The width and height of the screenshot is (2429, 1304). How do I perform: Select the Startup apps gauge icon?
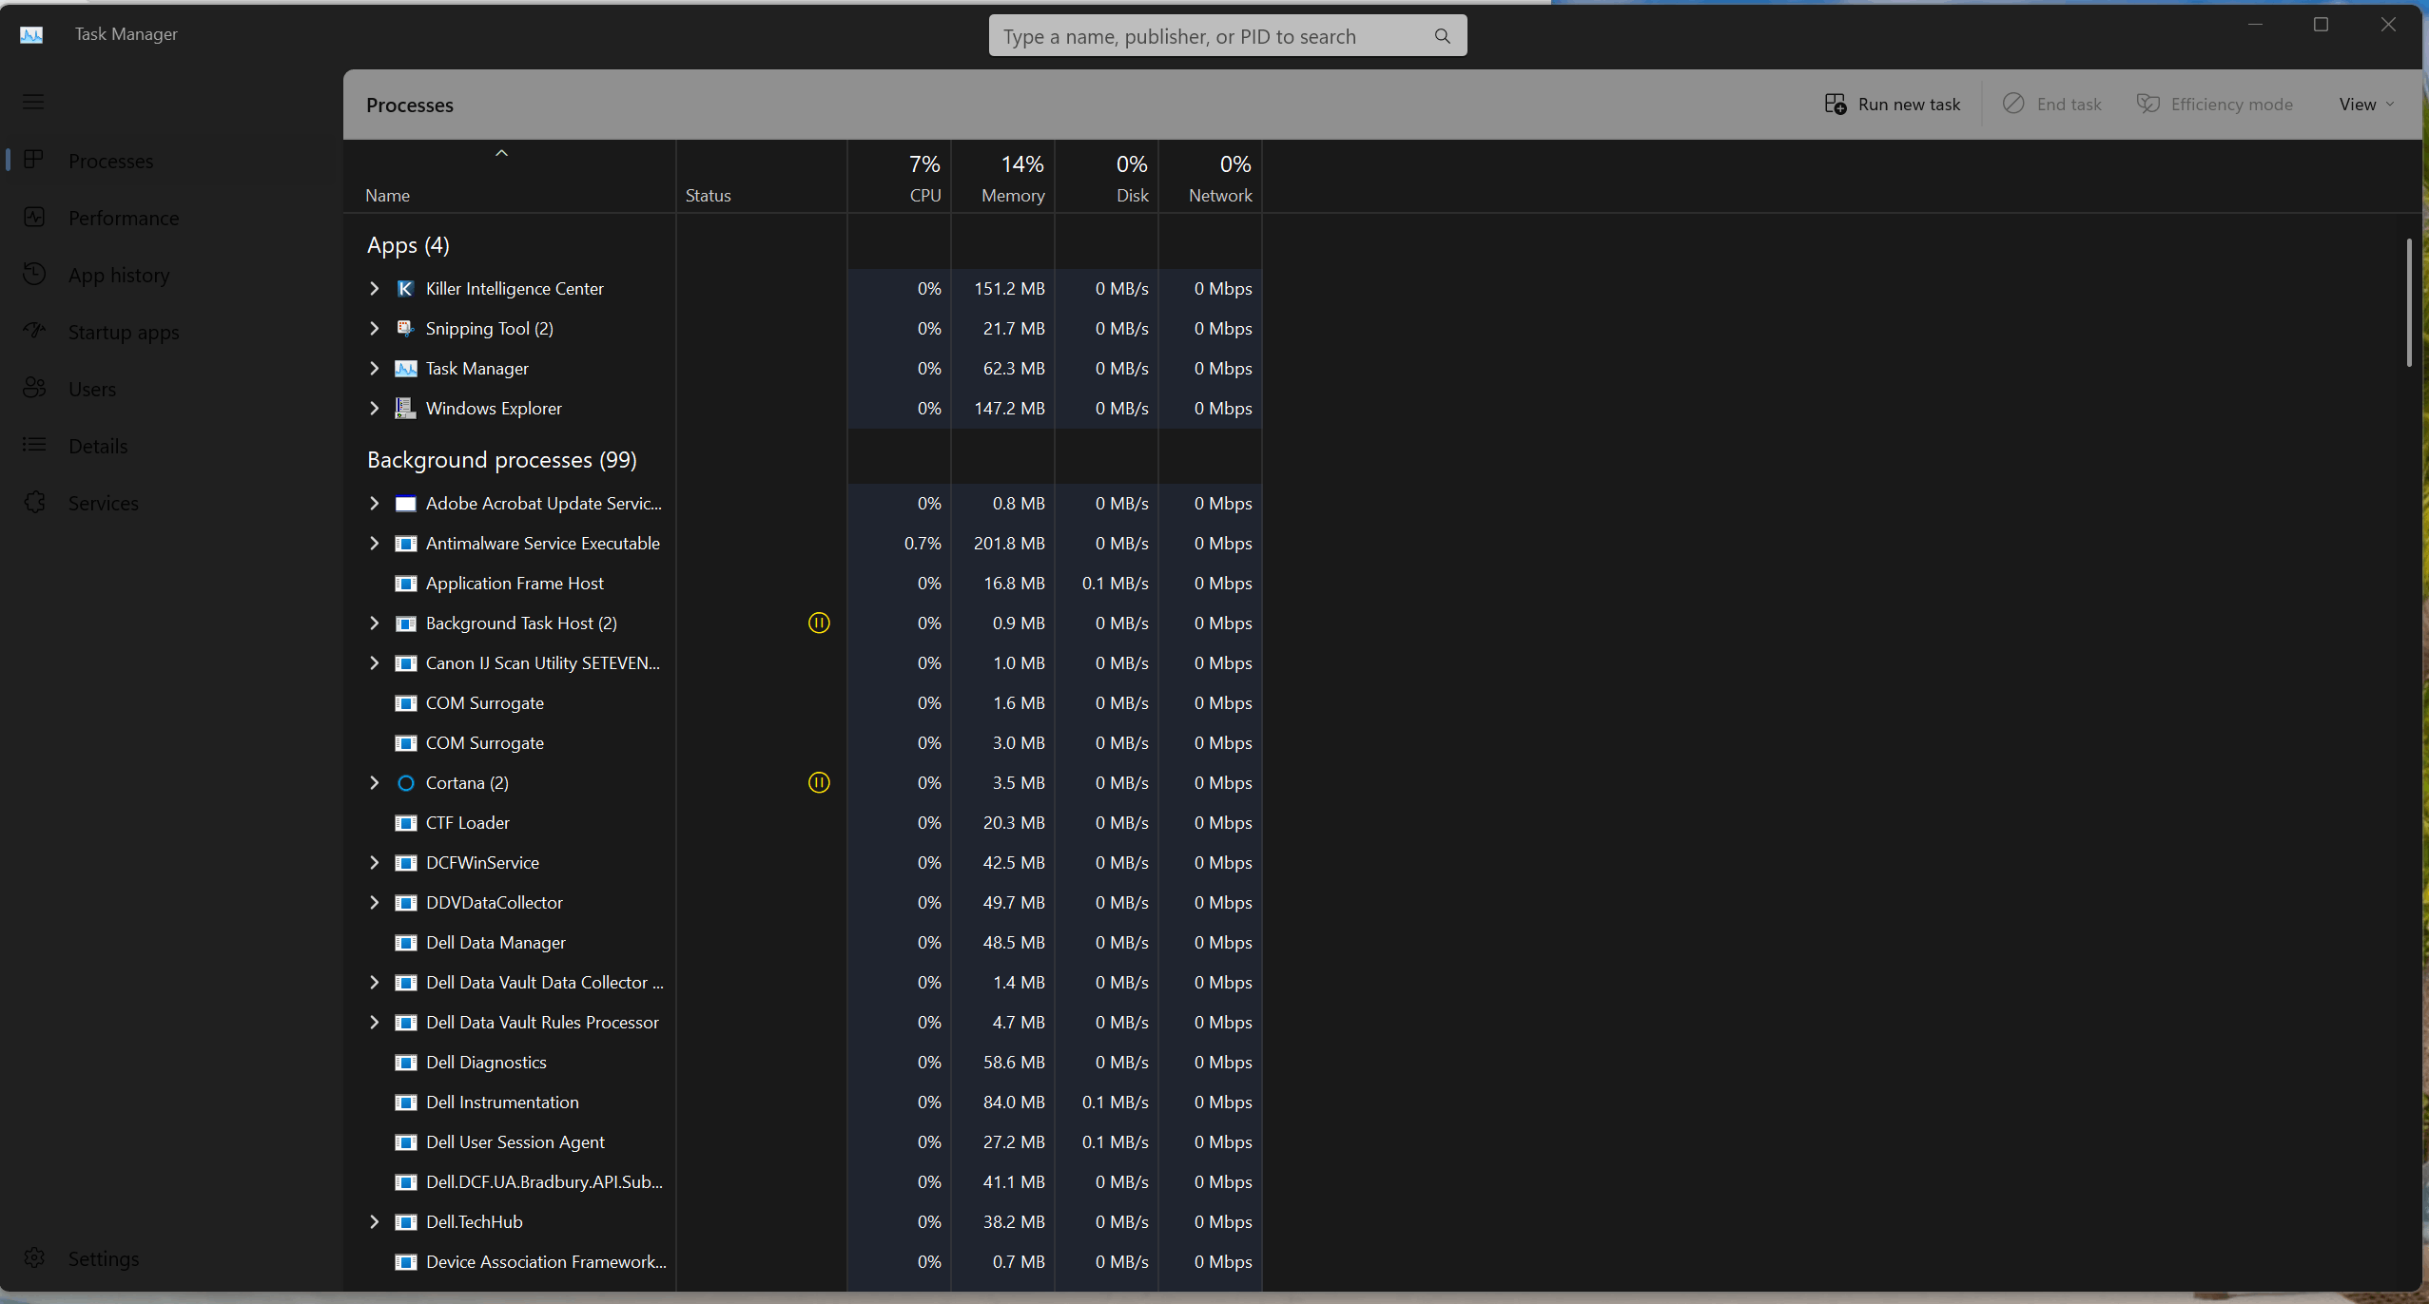pos(34,331)
